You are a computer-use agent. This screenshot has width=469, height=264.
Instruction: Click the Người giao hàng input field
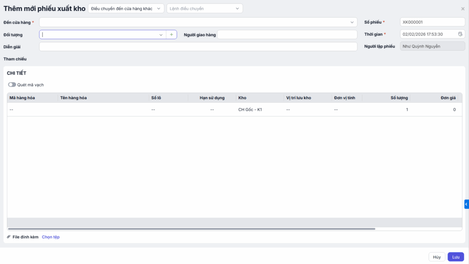[x=287, y=35]
